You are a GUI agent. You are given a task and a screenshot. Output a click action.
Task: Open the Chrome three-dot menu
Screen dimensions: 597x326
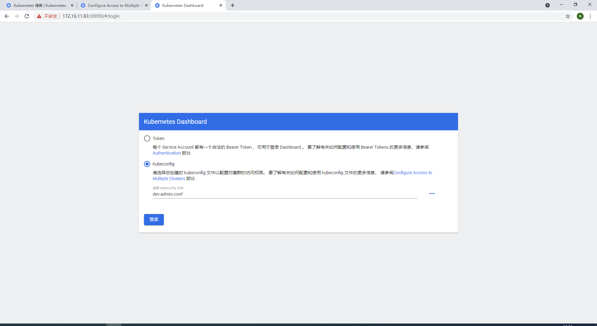(x=590, y=16)
